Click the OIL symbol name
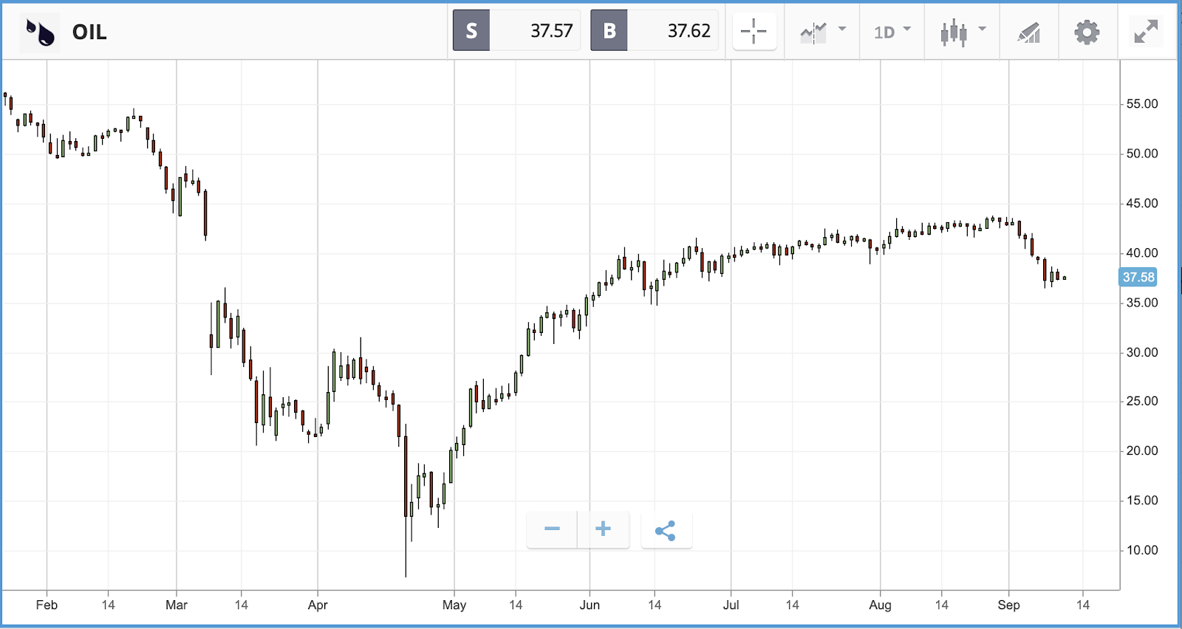Image resolution: width=1182 pixels, height=629 pixels. (89, 32)
